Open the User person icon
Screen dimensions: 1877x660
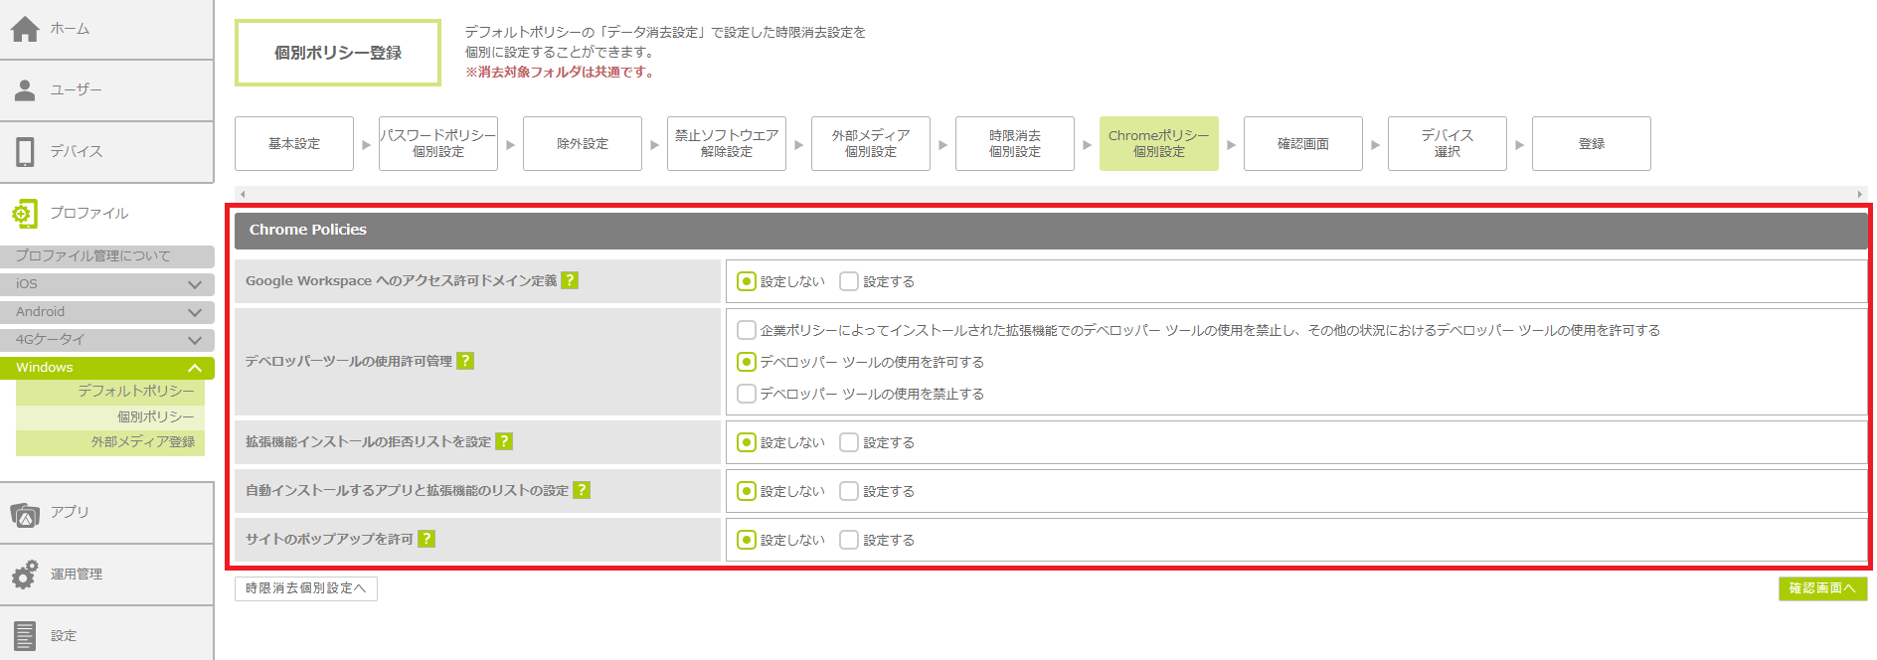pos(25,90)
